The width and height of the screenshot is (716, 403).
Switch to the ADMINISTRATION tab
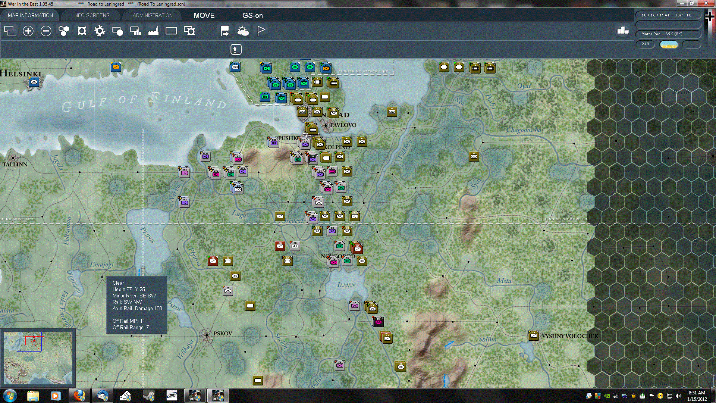pos(153,15)
